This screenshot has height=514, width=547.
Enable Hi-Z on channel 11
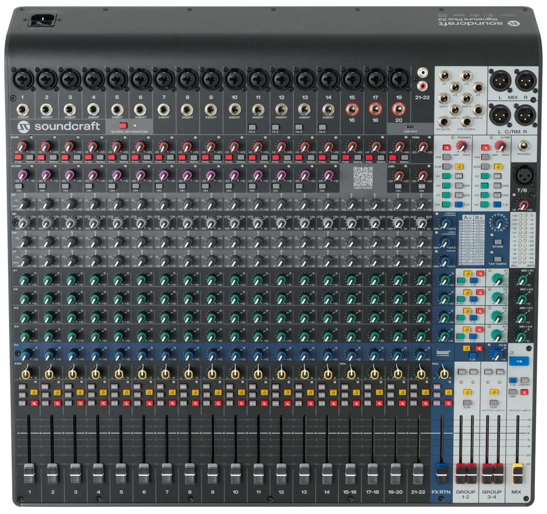tap(252, 127)
